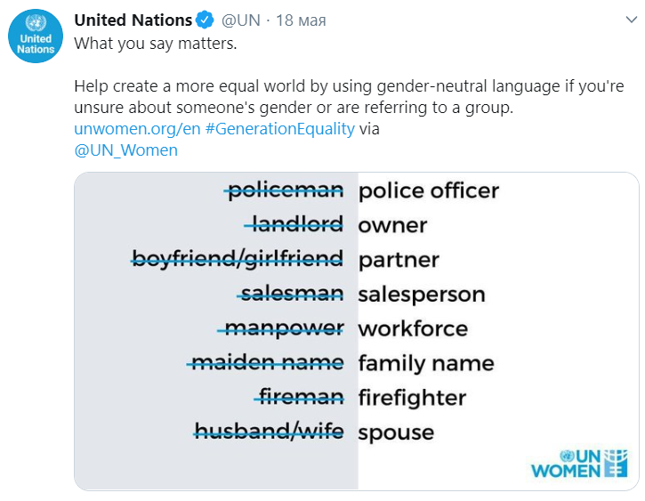Expand the tweet options chevron menu

coord(631,20)
